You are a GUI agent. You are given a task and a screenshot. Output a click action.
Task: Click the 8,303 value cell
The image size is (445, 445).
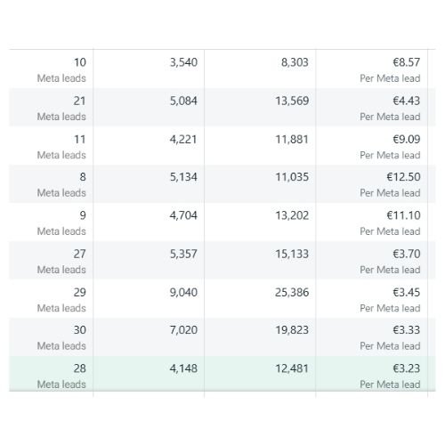[x=260, y=69]
